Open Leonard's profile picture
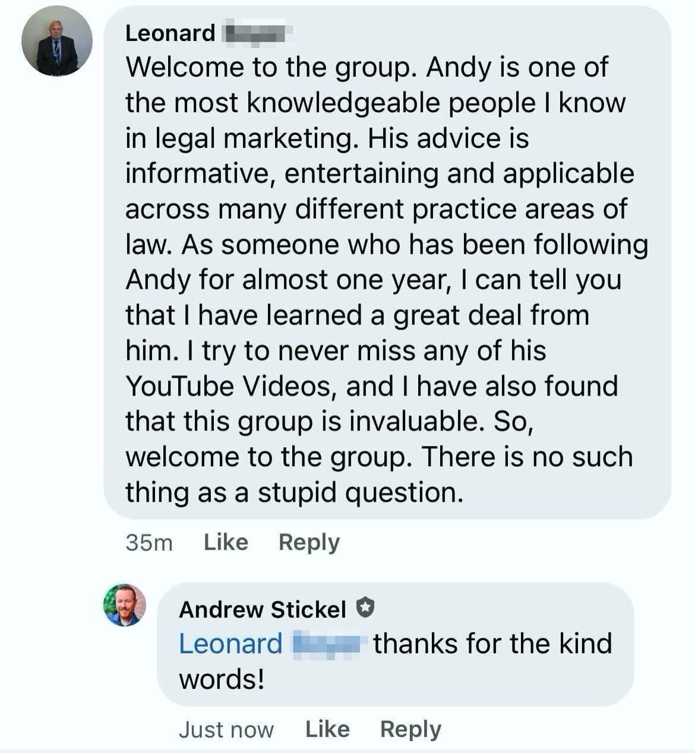Viewport: 695px width, 753px height. point(57,41)
